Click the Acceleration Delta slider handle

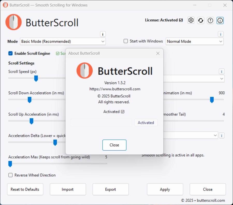pos(55,143)
